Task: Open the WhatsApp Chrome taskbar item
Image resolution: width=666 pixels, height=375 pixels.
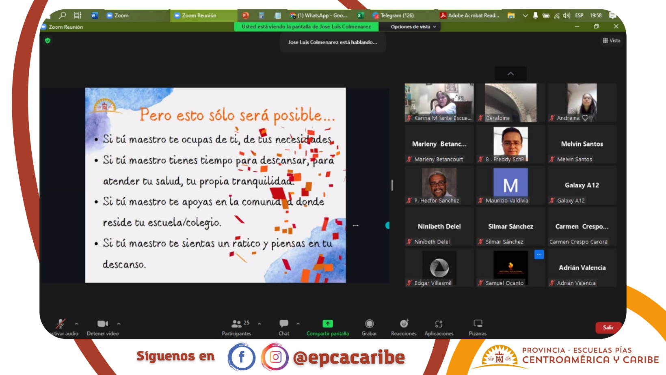Action: coord(318,15)
